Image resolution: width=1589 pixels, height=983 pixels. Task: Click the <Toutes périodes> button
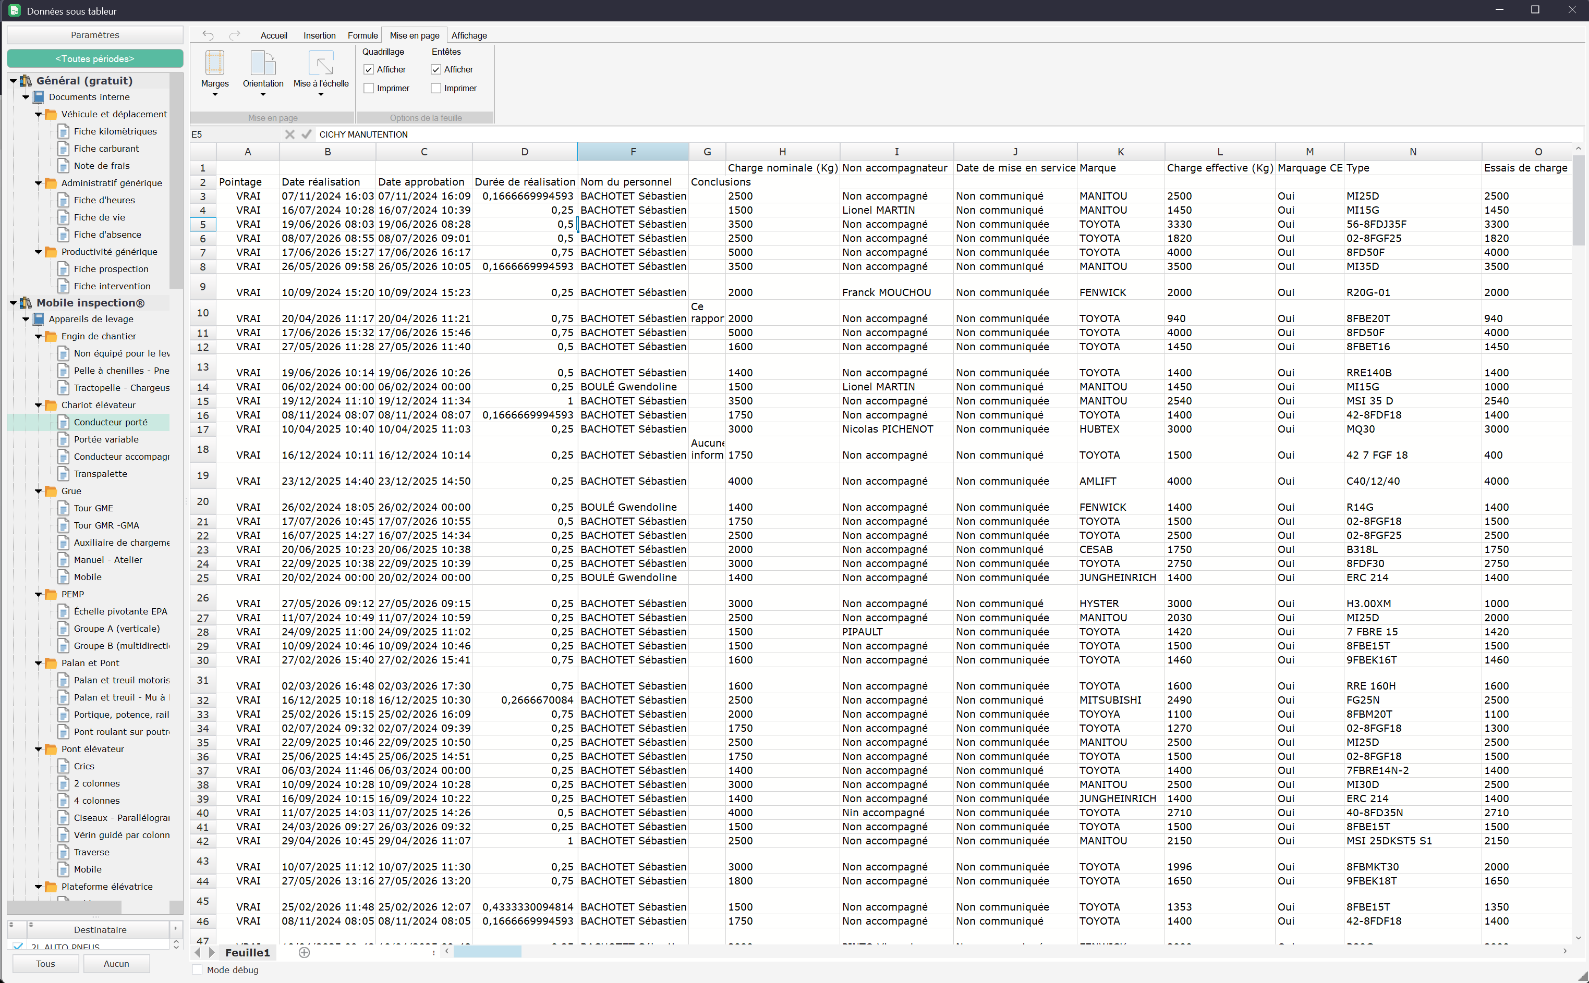coord(95,58)
